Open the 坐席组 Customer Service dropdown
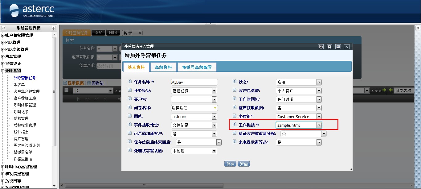Image resolution: width=421 pixels, height=189 pixels. point(319,117)
